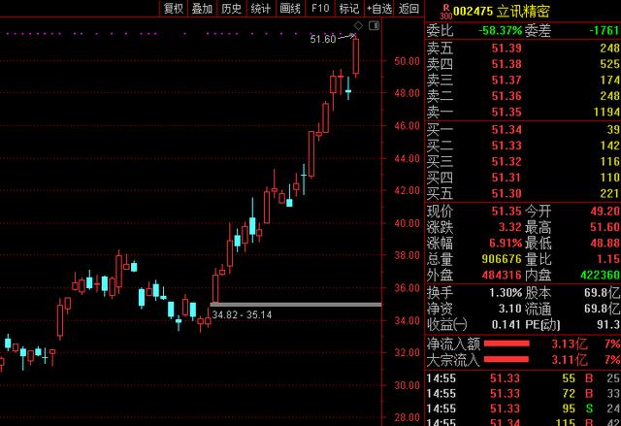The width and height of the screenshot is (621, 426).
Task: Click the R300 margin-trading badge
Action: [x=446, y=12]
